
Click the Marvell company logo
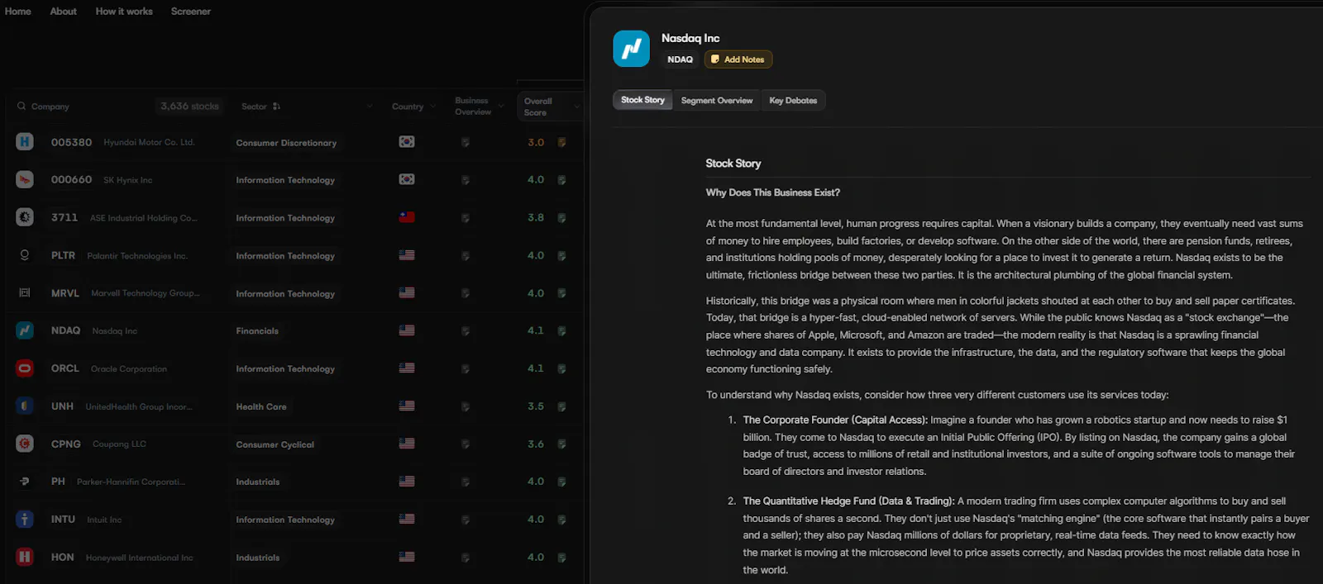pos(25,293)
